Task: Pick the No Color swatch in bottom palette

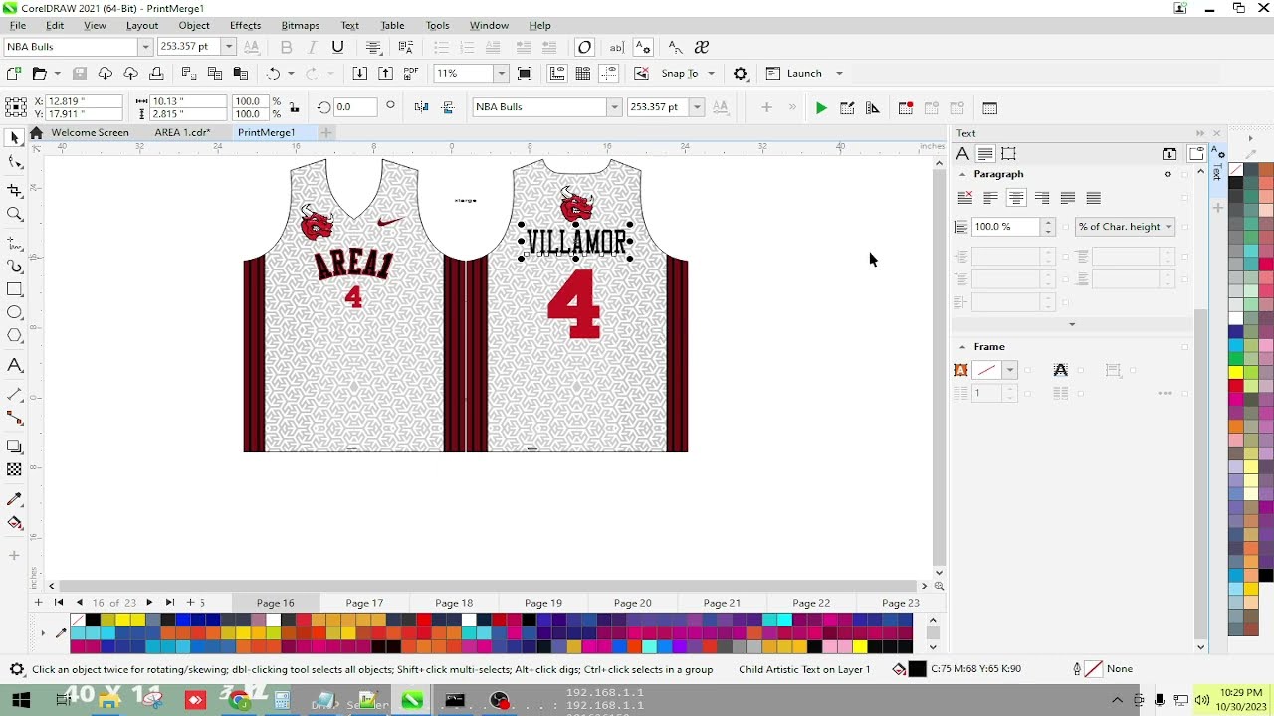Action: click(x=78, y=621)
